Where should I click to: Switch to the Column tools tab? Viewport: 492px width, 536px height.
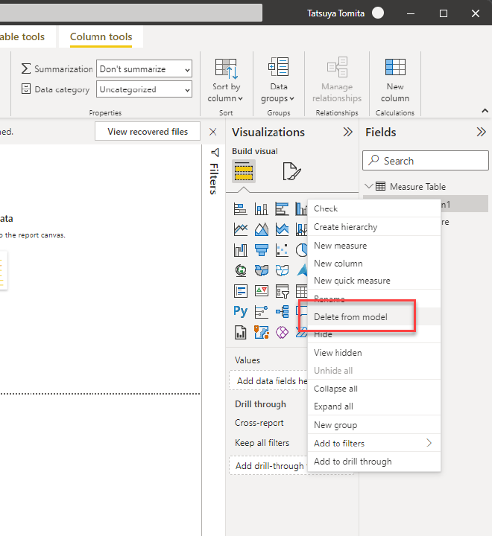tap(101, 36)
